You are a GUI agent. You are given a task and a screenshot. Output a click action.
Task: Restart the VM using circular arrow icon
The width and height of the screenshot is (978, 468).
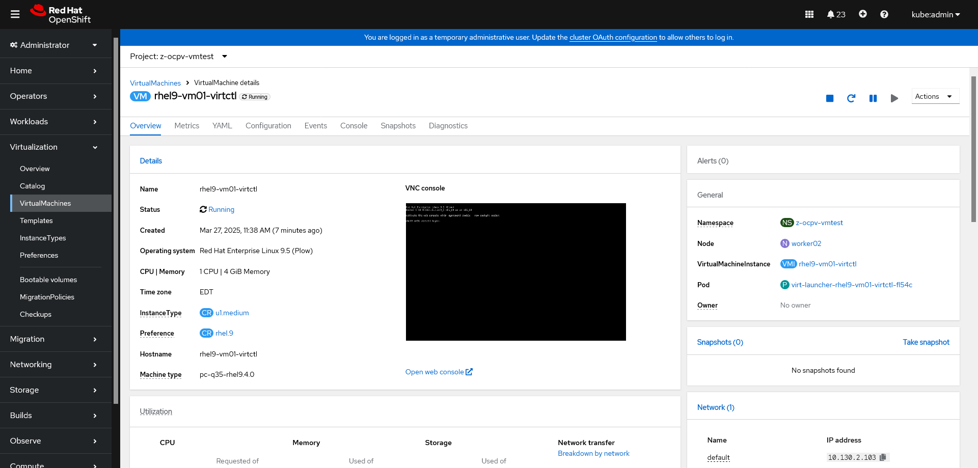coord(851,98)
